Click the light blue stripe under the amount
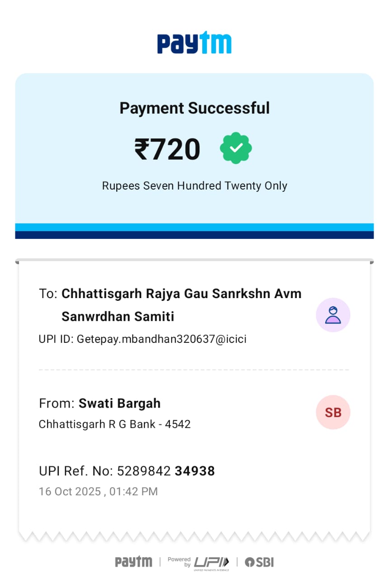Viewport: 389px width, 579px height. [x=194, y=227]
